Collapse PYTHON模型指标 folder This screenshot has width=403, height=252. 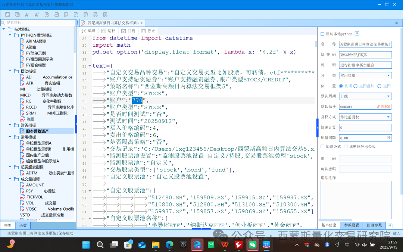(x=10, y=35)
